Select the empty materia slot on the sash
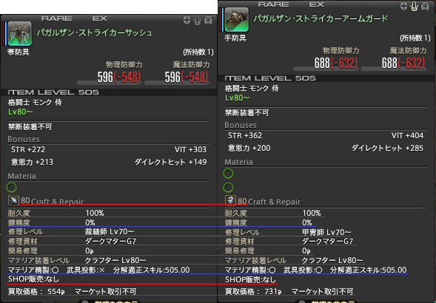This screenshot has width=436, height=303. coord(11,188)
